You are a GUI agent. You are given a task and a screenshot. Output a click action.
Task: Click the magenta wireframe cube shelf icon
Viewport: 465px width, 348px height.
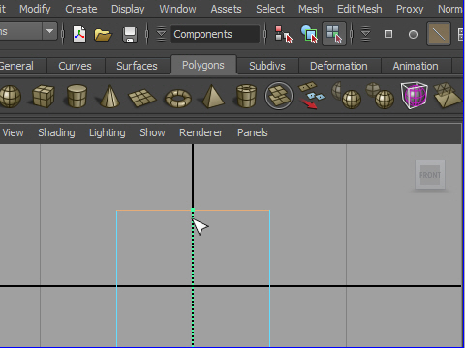pos(415,96)
